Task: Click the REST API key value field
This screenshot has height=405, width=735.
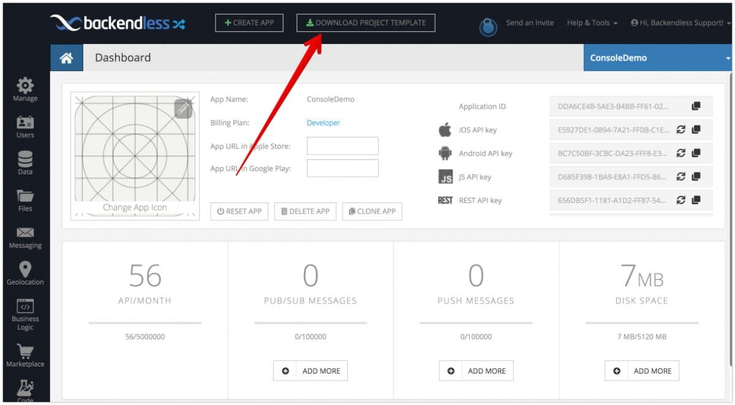Action: (x=631, y=199)
